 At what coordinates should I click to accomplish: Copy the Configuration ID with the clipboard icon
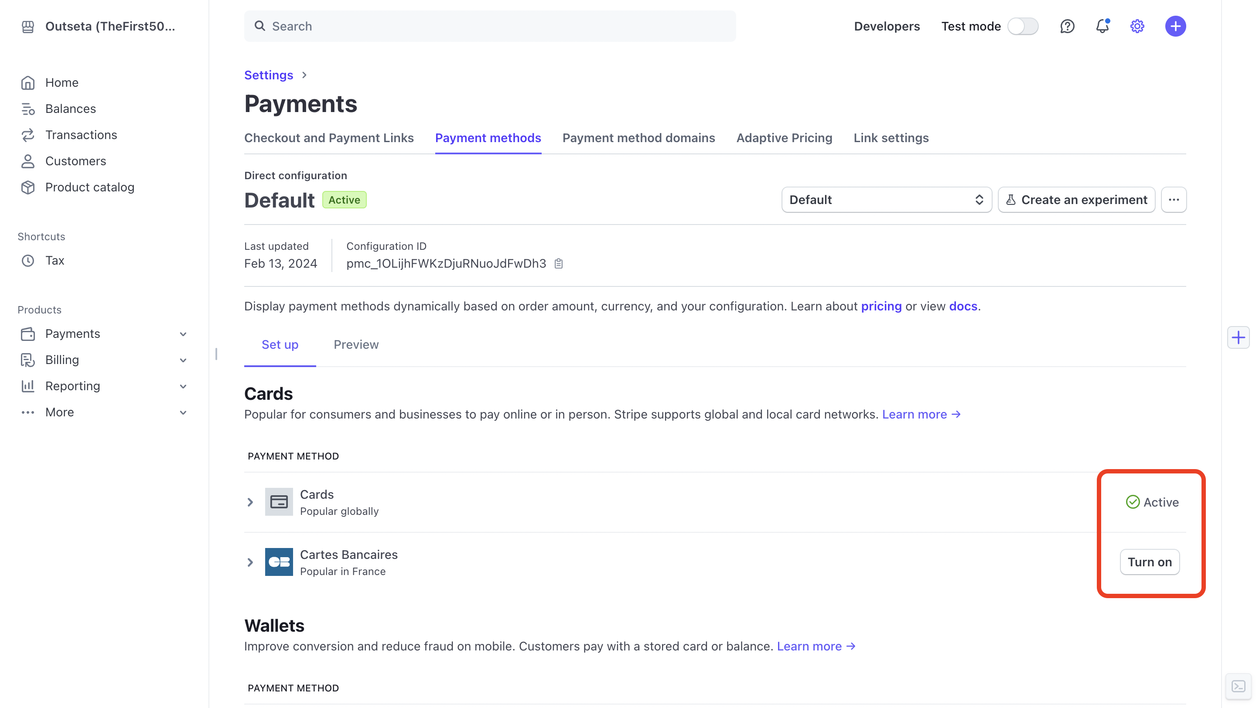click(x=559, y=263)
